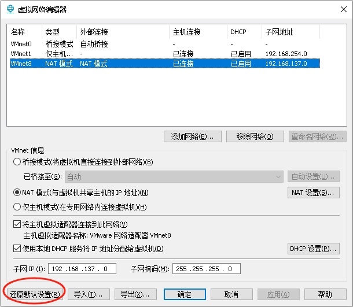Open DHCP 设置(P)... button

[x=314, y=249]
